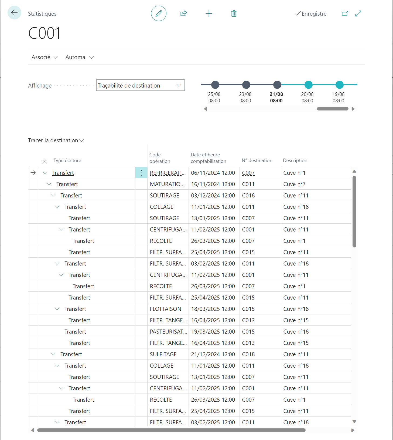393x440 pixels.
Task: Collapse the MATURATIO... Transfert row
Action: (x=49, y=184)
